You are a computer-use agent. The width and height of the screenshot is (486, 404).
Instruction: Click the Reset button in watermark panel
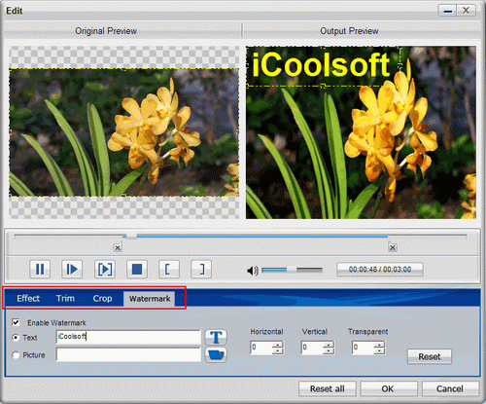430,356
